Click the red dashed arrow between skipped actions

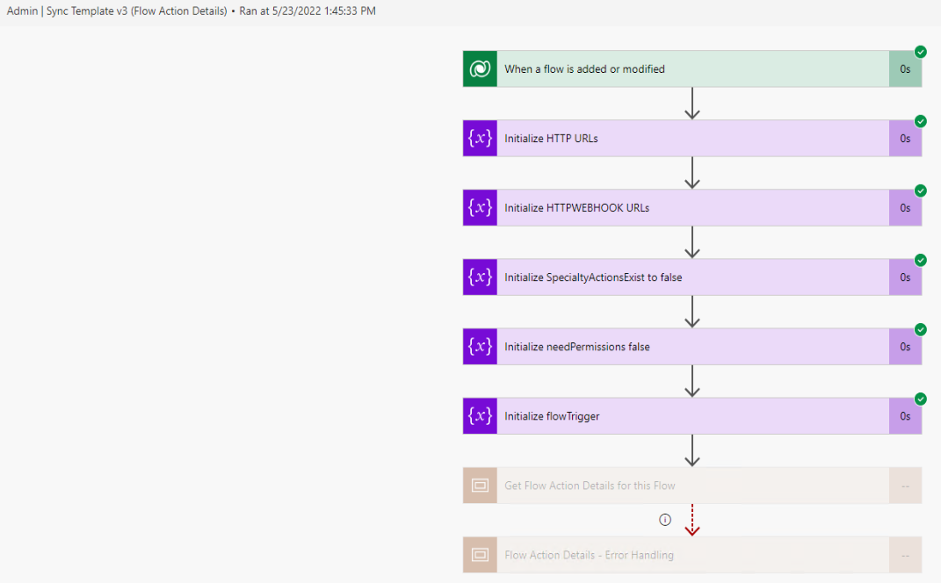pos(692,520)
